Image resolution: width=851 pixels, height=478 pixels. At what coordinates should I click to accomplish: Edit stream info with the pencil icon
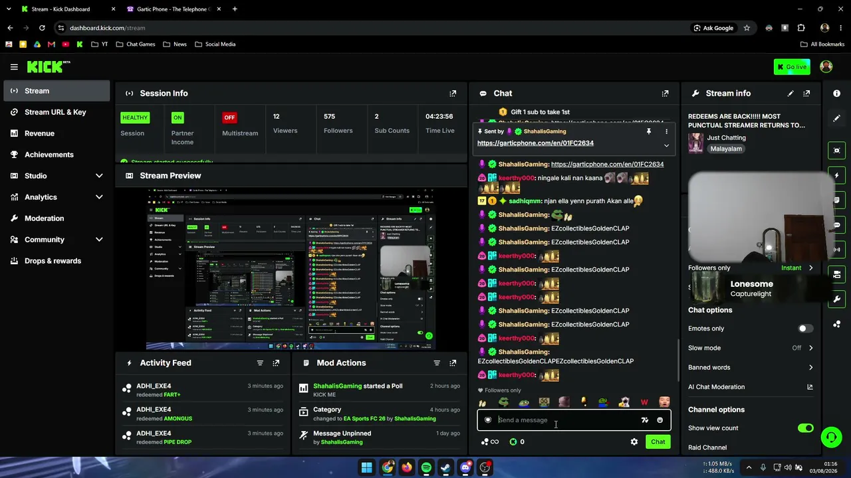pyautogui.click(x=790, y=94)
